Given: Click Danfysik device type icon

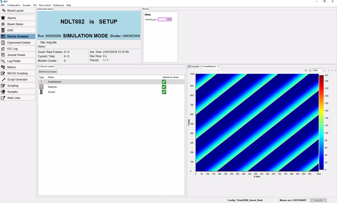Looking at the screenshot, I should (41, 87).
